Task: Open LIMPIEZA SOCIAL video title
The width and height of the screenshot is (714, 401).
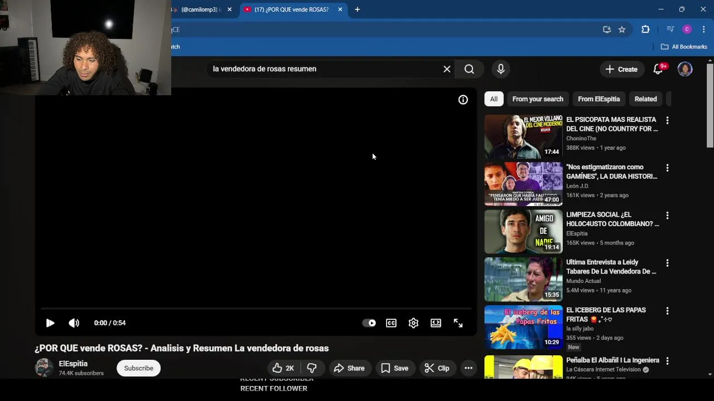Action: tap(612, 219)
